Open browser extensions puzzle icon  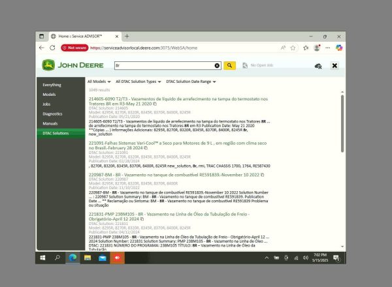coord(306,48)
